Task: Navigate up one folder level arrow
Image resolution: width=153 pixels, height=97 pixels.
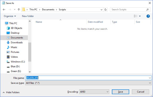Action: [19, 9]
